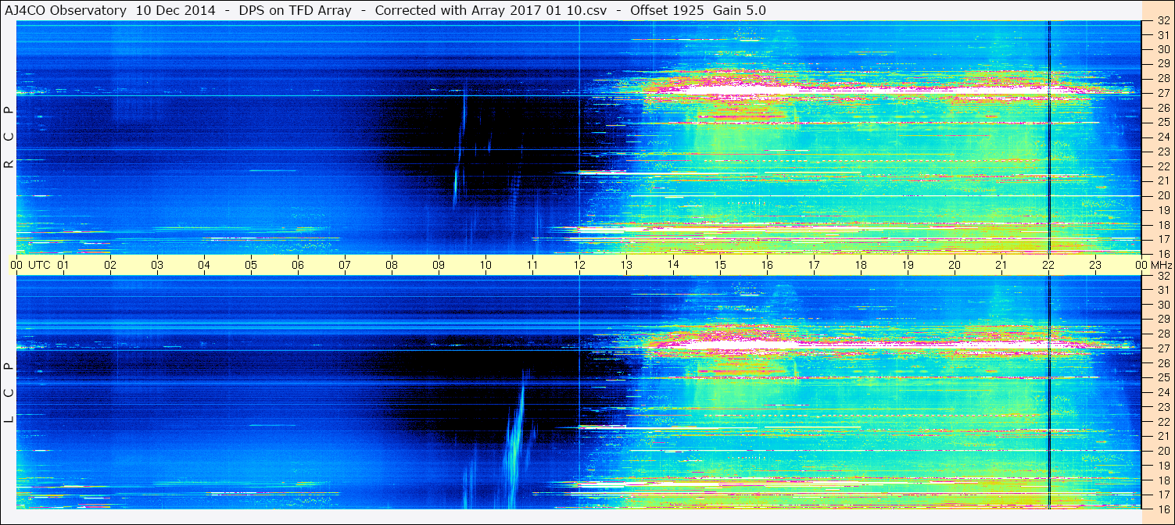This screenshot has height=525, width=1175.
Task: Select the 'Gain 5.0' header value
Action: pyautogui.click(x=740, y=11)
